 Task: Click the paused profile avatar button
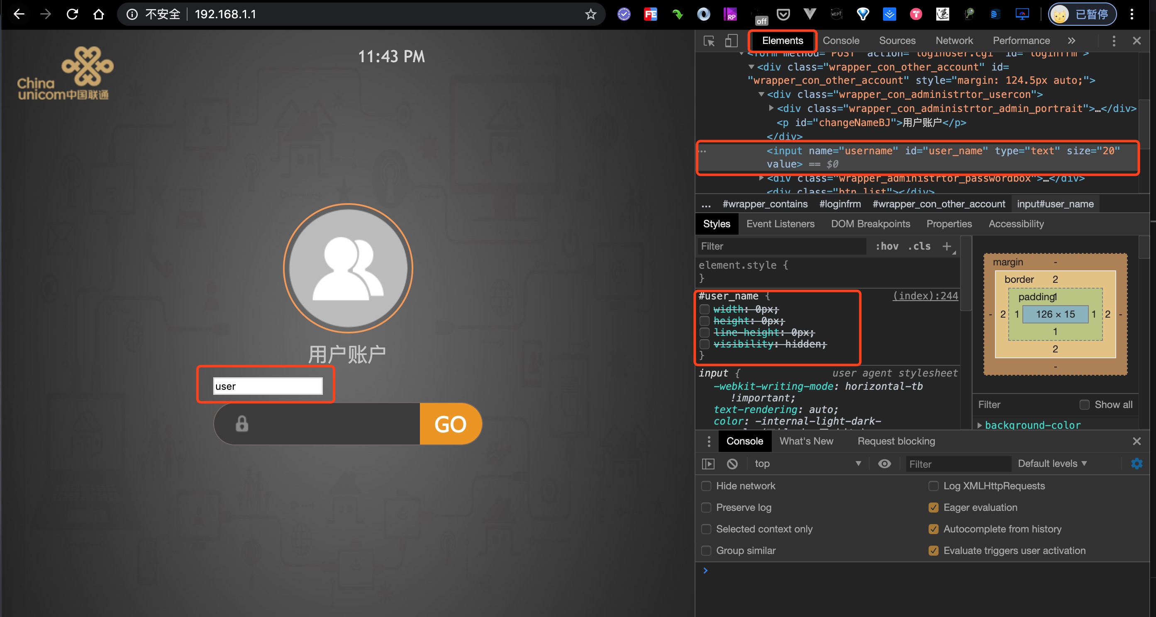pos(1082,15)
